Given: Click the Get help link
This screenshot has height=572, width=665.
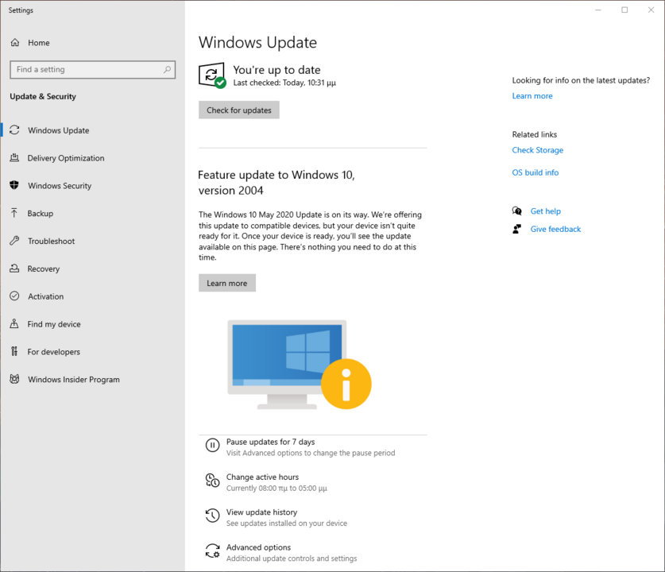Looking at the screenshot, I should point(545,211).
